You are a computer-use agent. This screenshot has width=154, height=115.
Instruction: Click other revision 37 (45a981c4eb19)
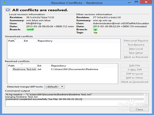107,17
